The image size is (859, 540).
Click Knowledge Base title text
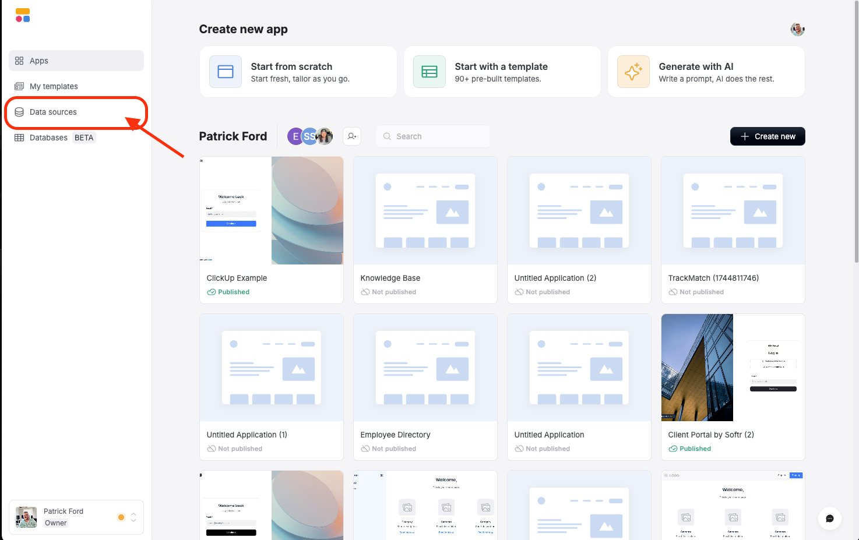click(390, 278)
